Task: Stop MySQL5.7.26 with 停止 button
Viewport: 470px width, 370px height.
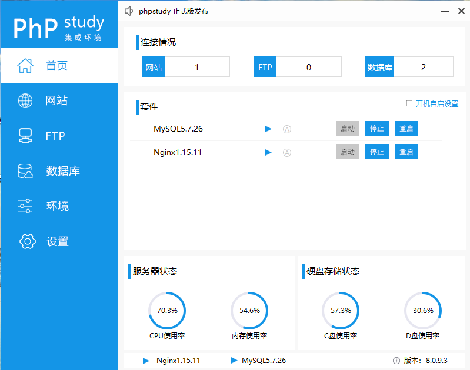Action: pyautogui.click(x=377, y=129)
